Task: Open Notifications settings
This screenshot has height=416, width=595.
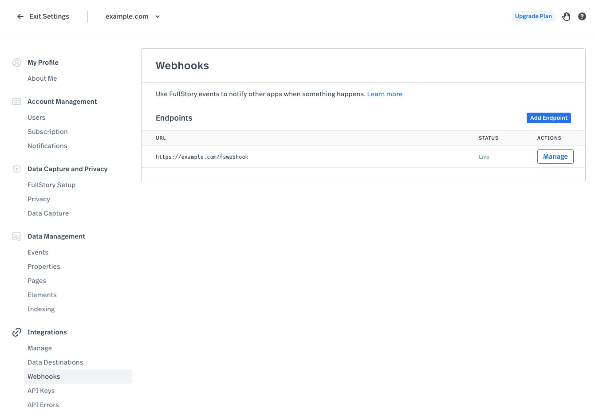Action: [47, 146]
